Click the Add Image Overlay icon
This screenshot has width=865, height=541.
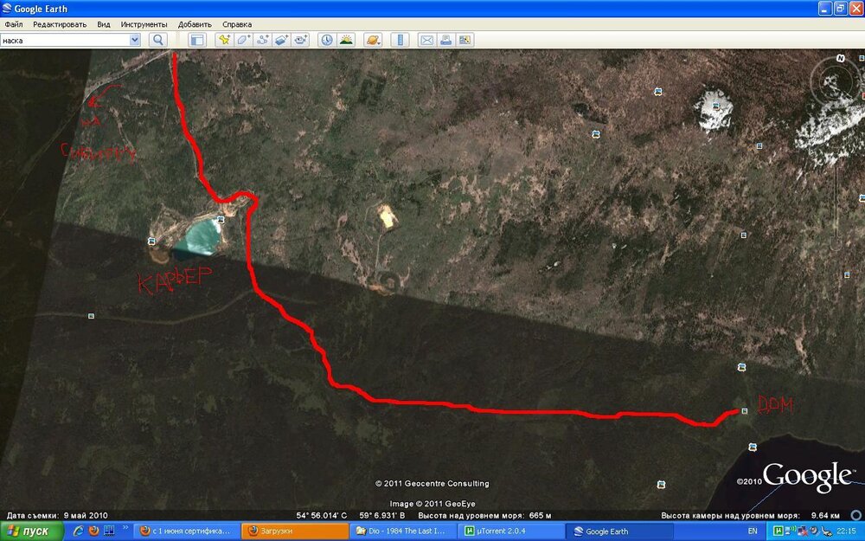tap(281, 40)
